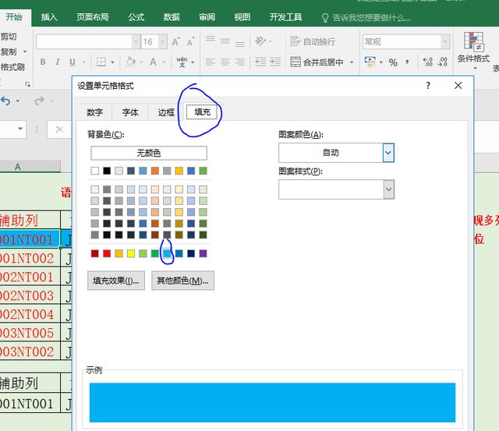This screenshot has height=431, width=499.
Task: Align text right in ribbon
Action: tap(239, 62)
